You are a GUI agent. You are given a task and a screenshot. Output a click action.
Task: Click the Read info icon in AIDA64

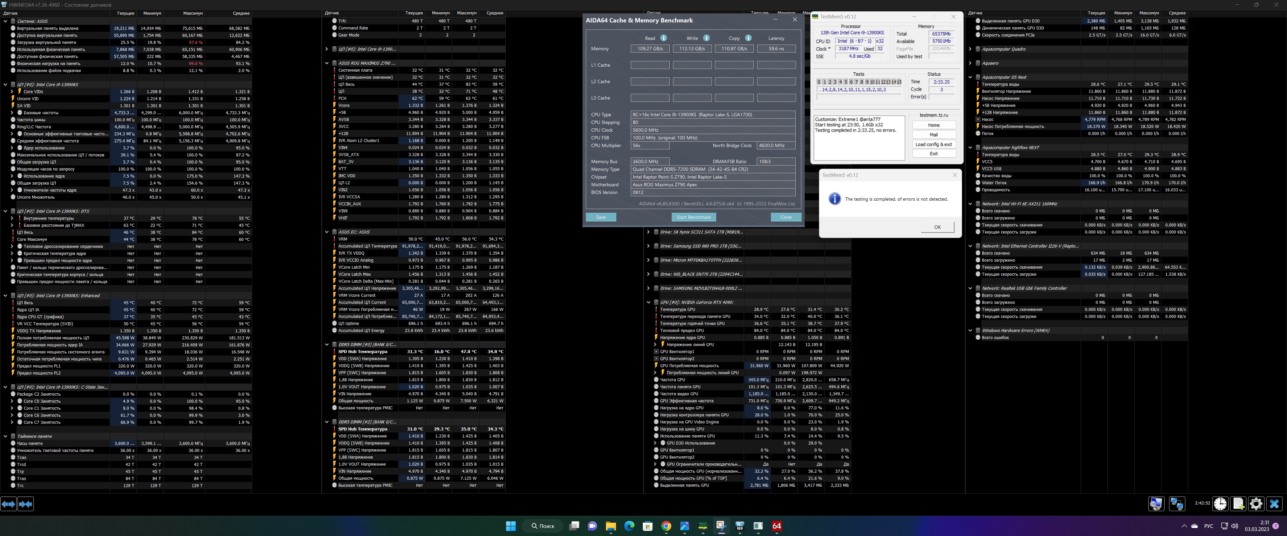coord(664,38)
